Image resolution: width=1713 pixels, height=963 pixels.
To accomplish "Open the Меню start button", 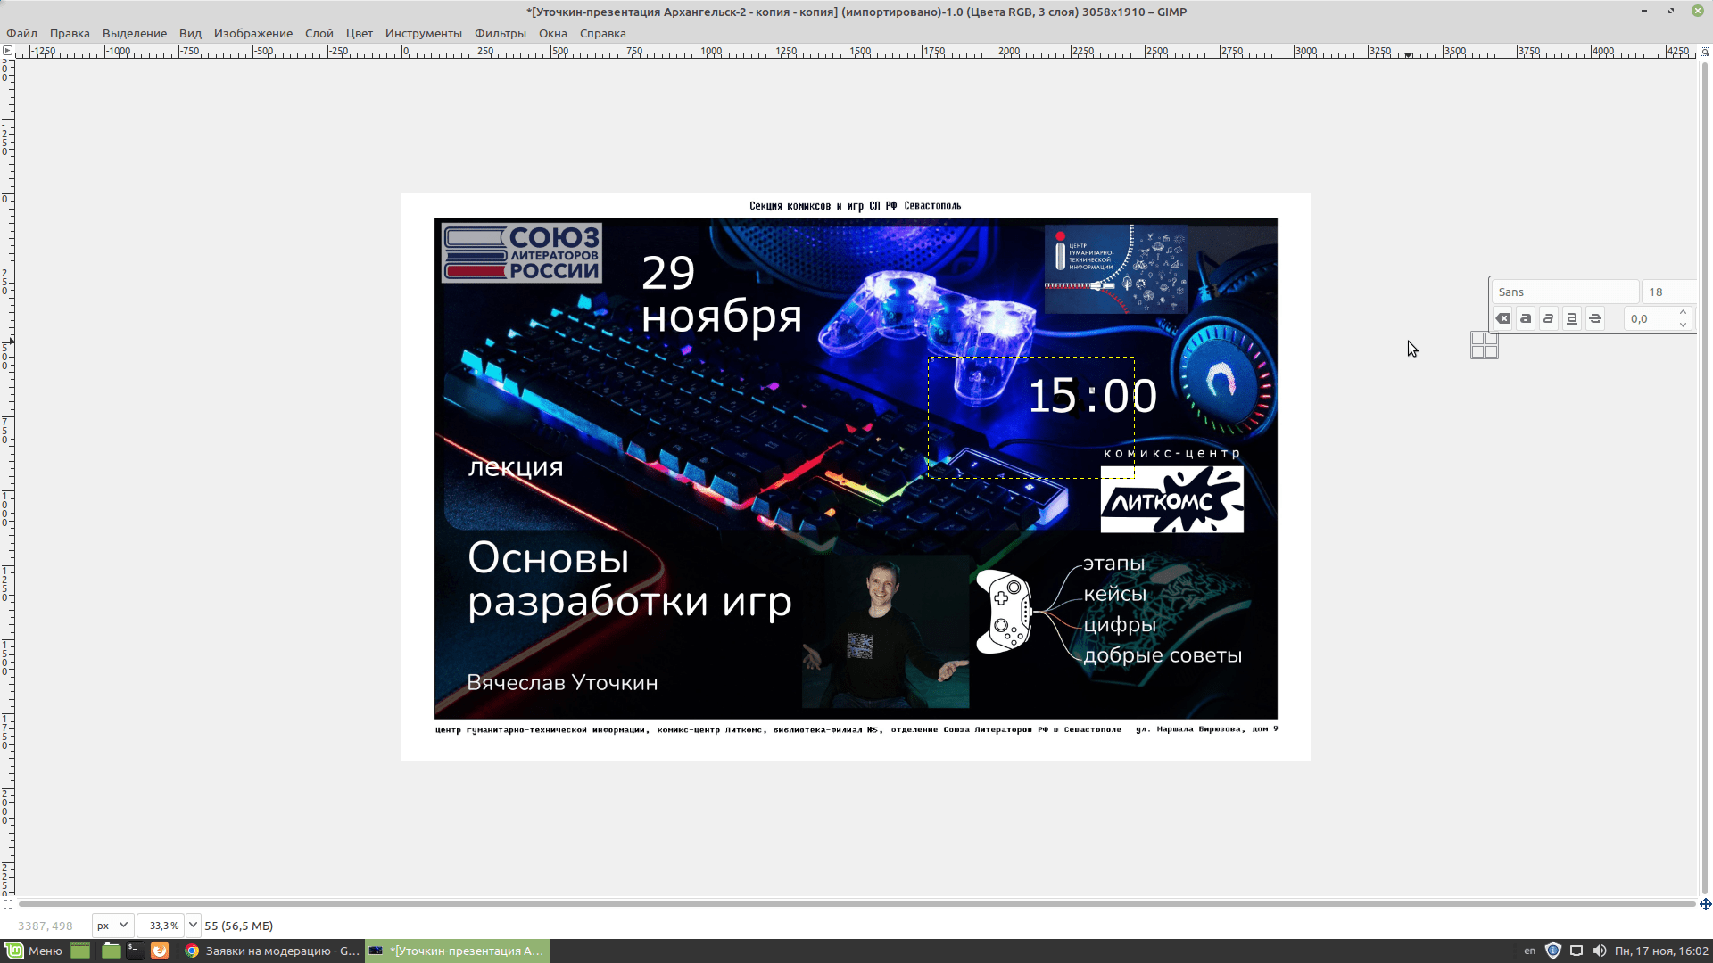I will coord(34,951).
